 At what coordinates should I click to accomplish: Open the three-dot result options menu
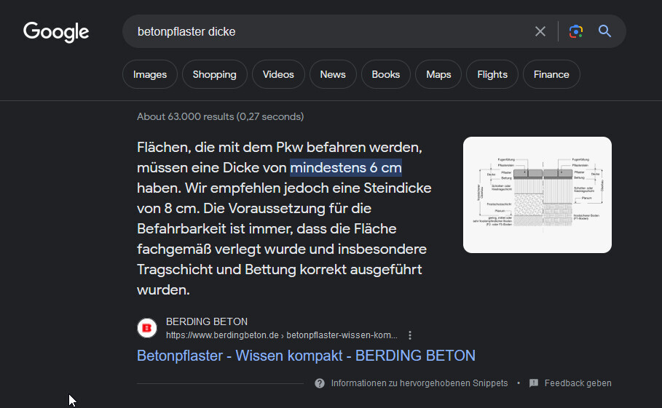pyautogui.click(x=410, y=335)
